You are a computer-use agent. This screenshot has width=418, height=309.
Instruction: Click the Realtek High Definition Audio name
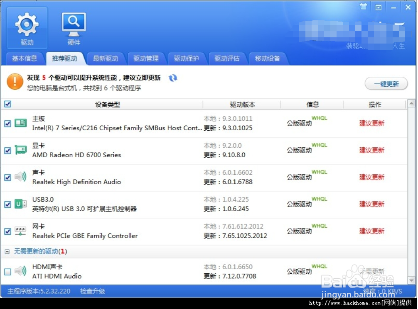(77, 182)
